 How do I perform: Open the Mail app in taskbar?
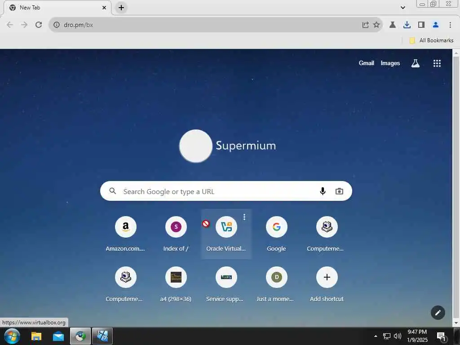[58, 336]
